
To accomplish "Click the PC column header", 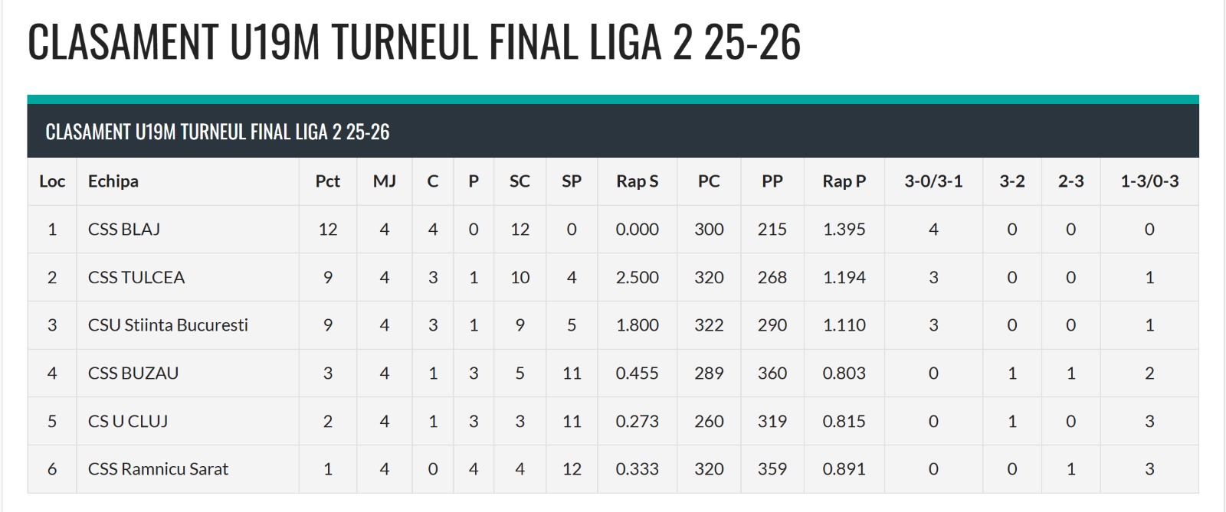I will tap(709, 181).
